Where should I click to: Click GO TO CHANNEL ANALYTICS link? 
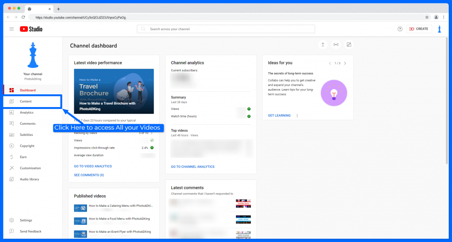coord(192,167)
